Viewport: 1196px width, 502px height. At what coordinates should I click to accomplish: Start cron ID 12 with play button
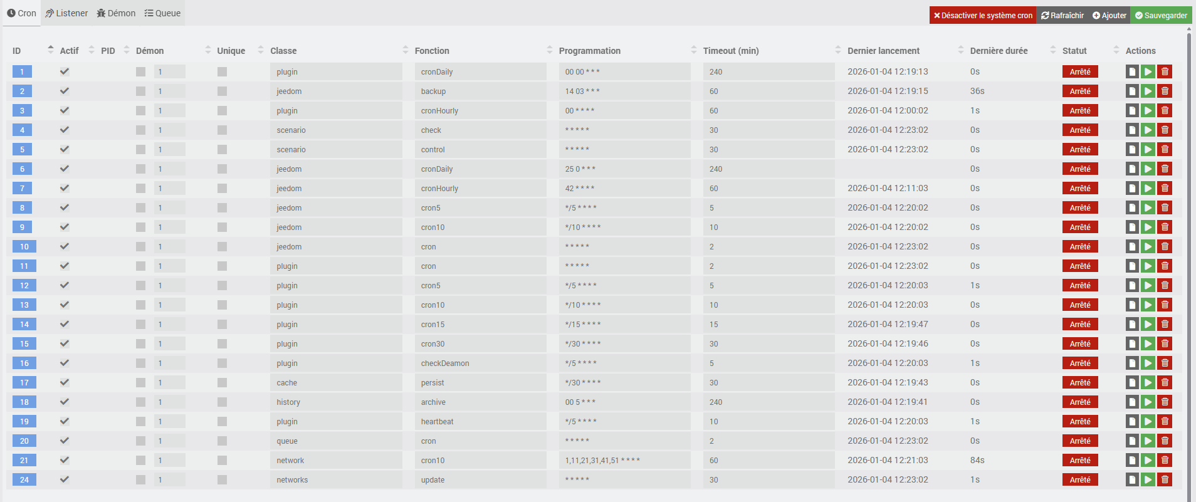[x=1148, y=285]
